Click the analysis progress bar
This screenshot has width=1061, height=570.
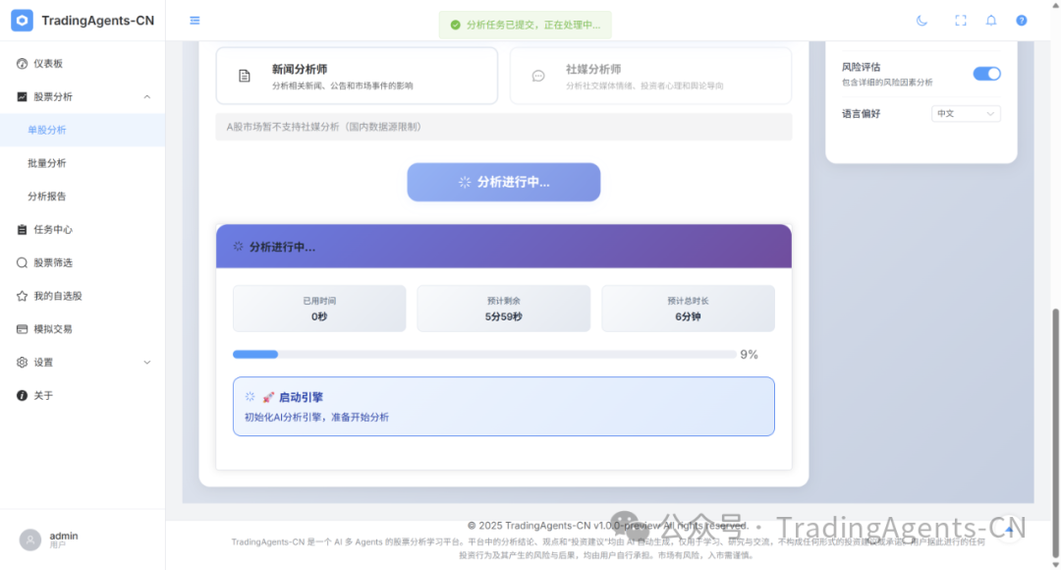[x=483, y=355]
